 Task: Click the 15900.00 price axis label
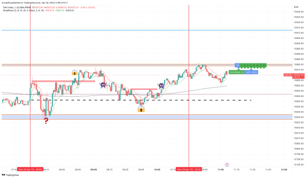(x=299, y=43)
